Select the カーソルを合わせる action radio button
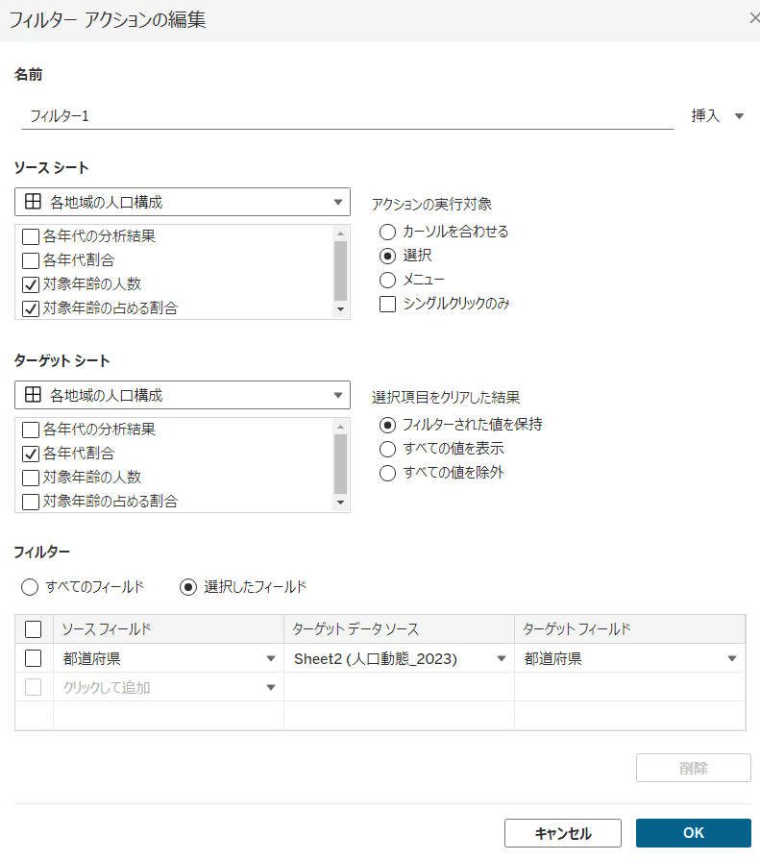Viewport: 760px width, 860px height. 387,232
